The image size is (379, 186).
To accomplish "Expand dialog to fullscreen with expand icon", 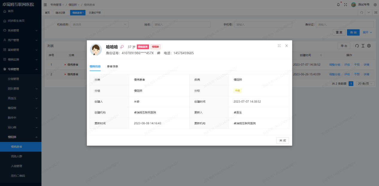I will [x=279, y=46].
